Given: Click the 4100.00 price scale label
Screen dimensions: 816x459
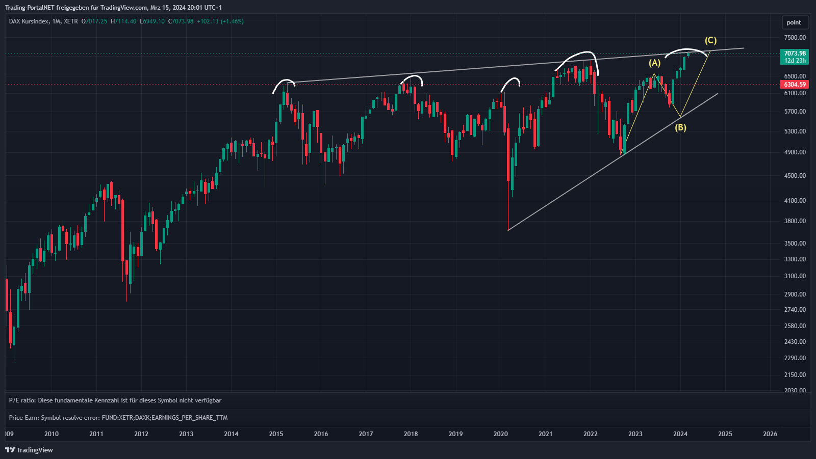Looking at the screenshot, I should (x=795, y=201).
